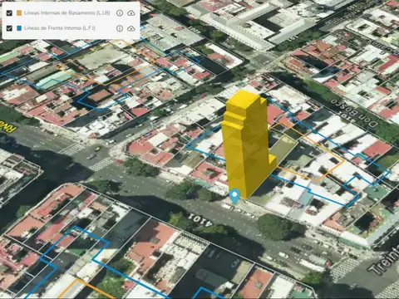
Task: Uncheck Líneas Internas de Basamento (L.I.B) layer
Action: click(x=9, y=13)
